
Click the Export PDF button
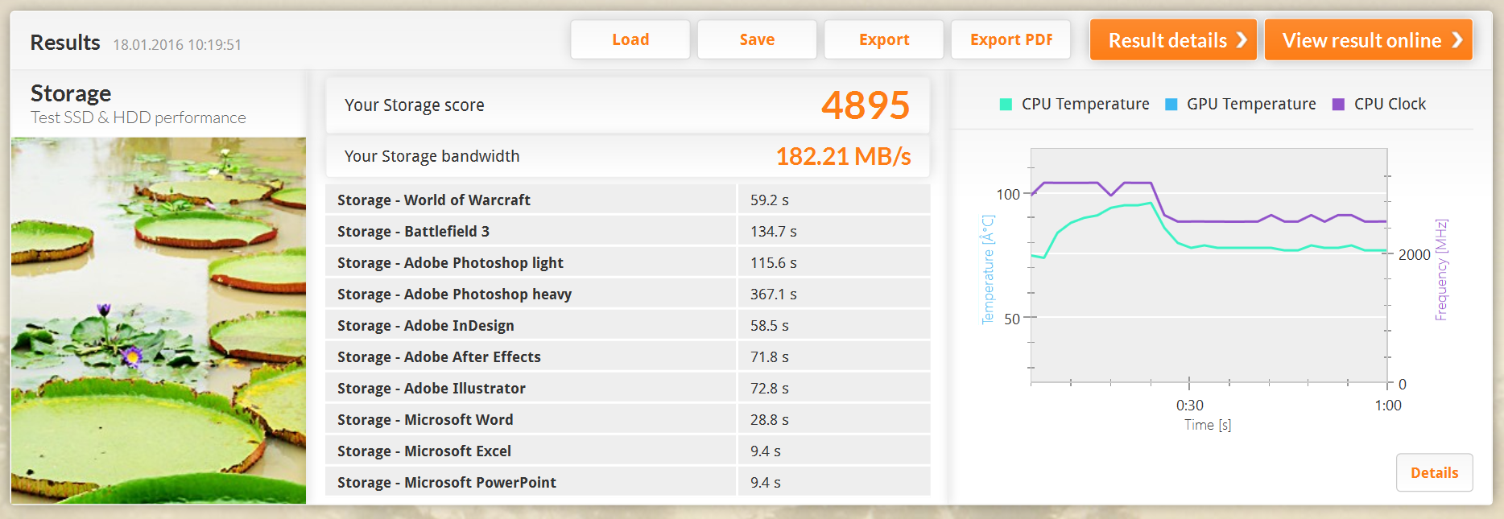[x=1011, y=39]
